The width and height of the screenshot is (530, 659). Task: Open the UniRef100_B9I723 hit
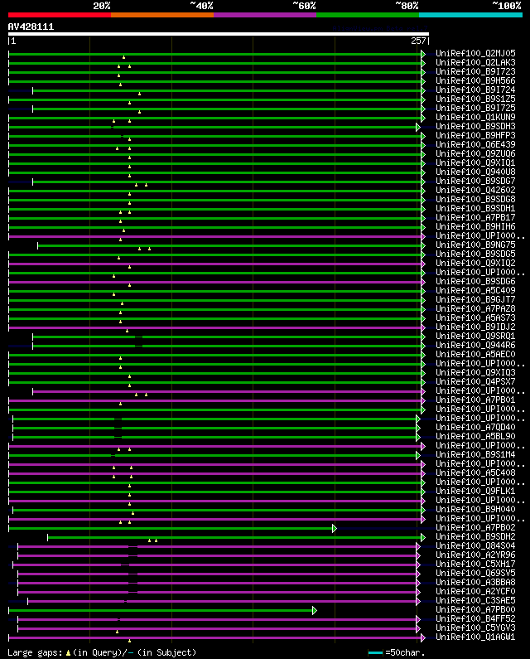(475, 71)
